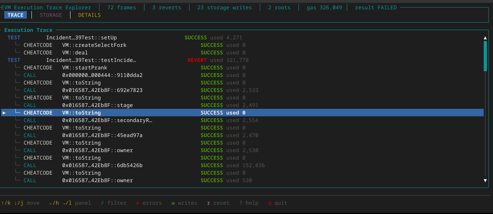493x214 pixels.
Task: Click the 'q quit' footer hint
Action: point(278,203)
